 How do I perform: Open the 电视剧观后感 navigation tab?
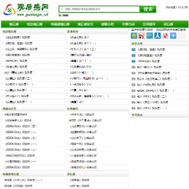(x=60, y=24)
